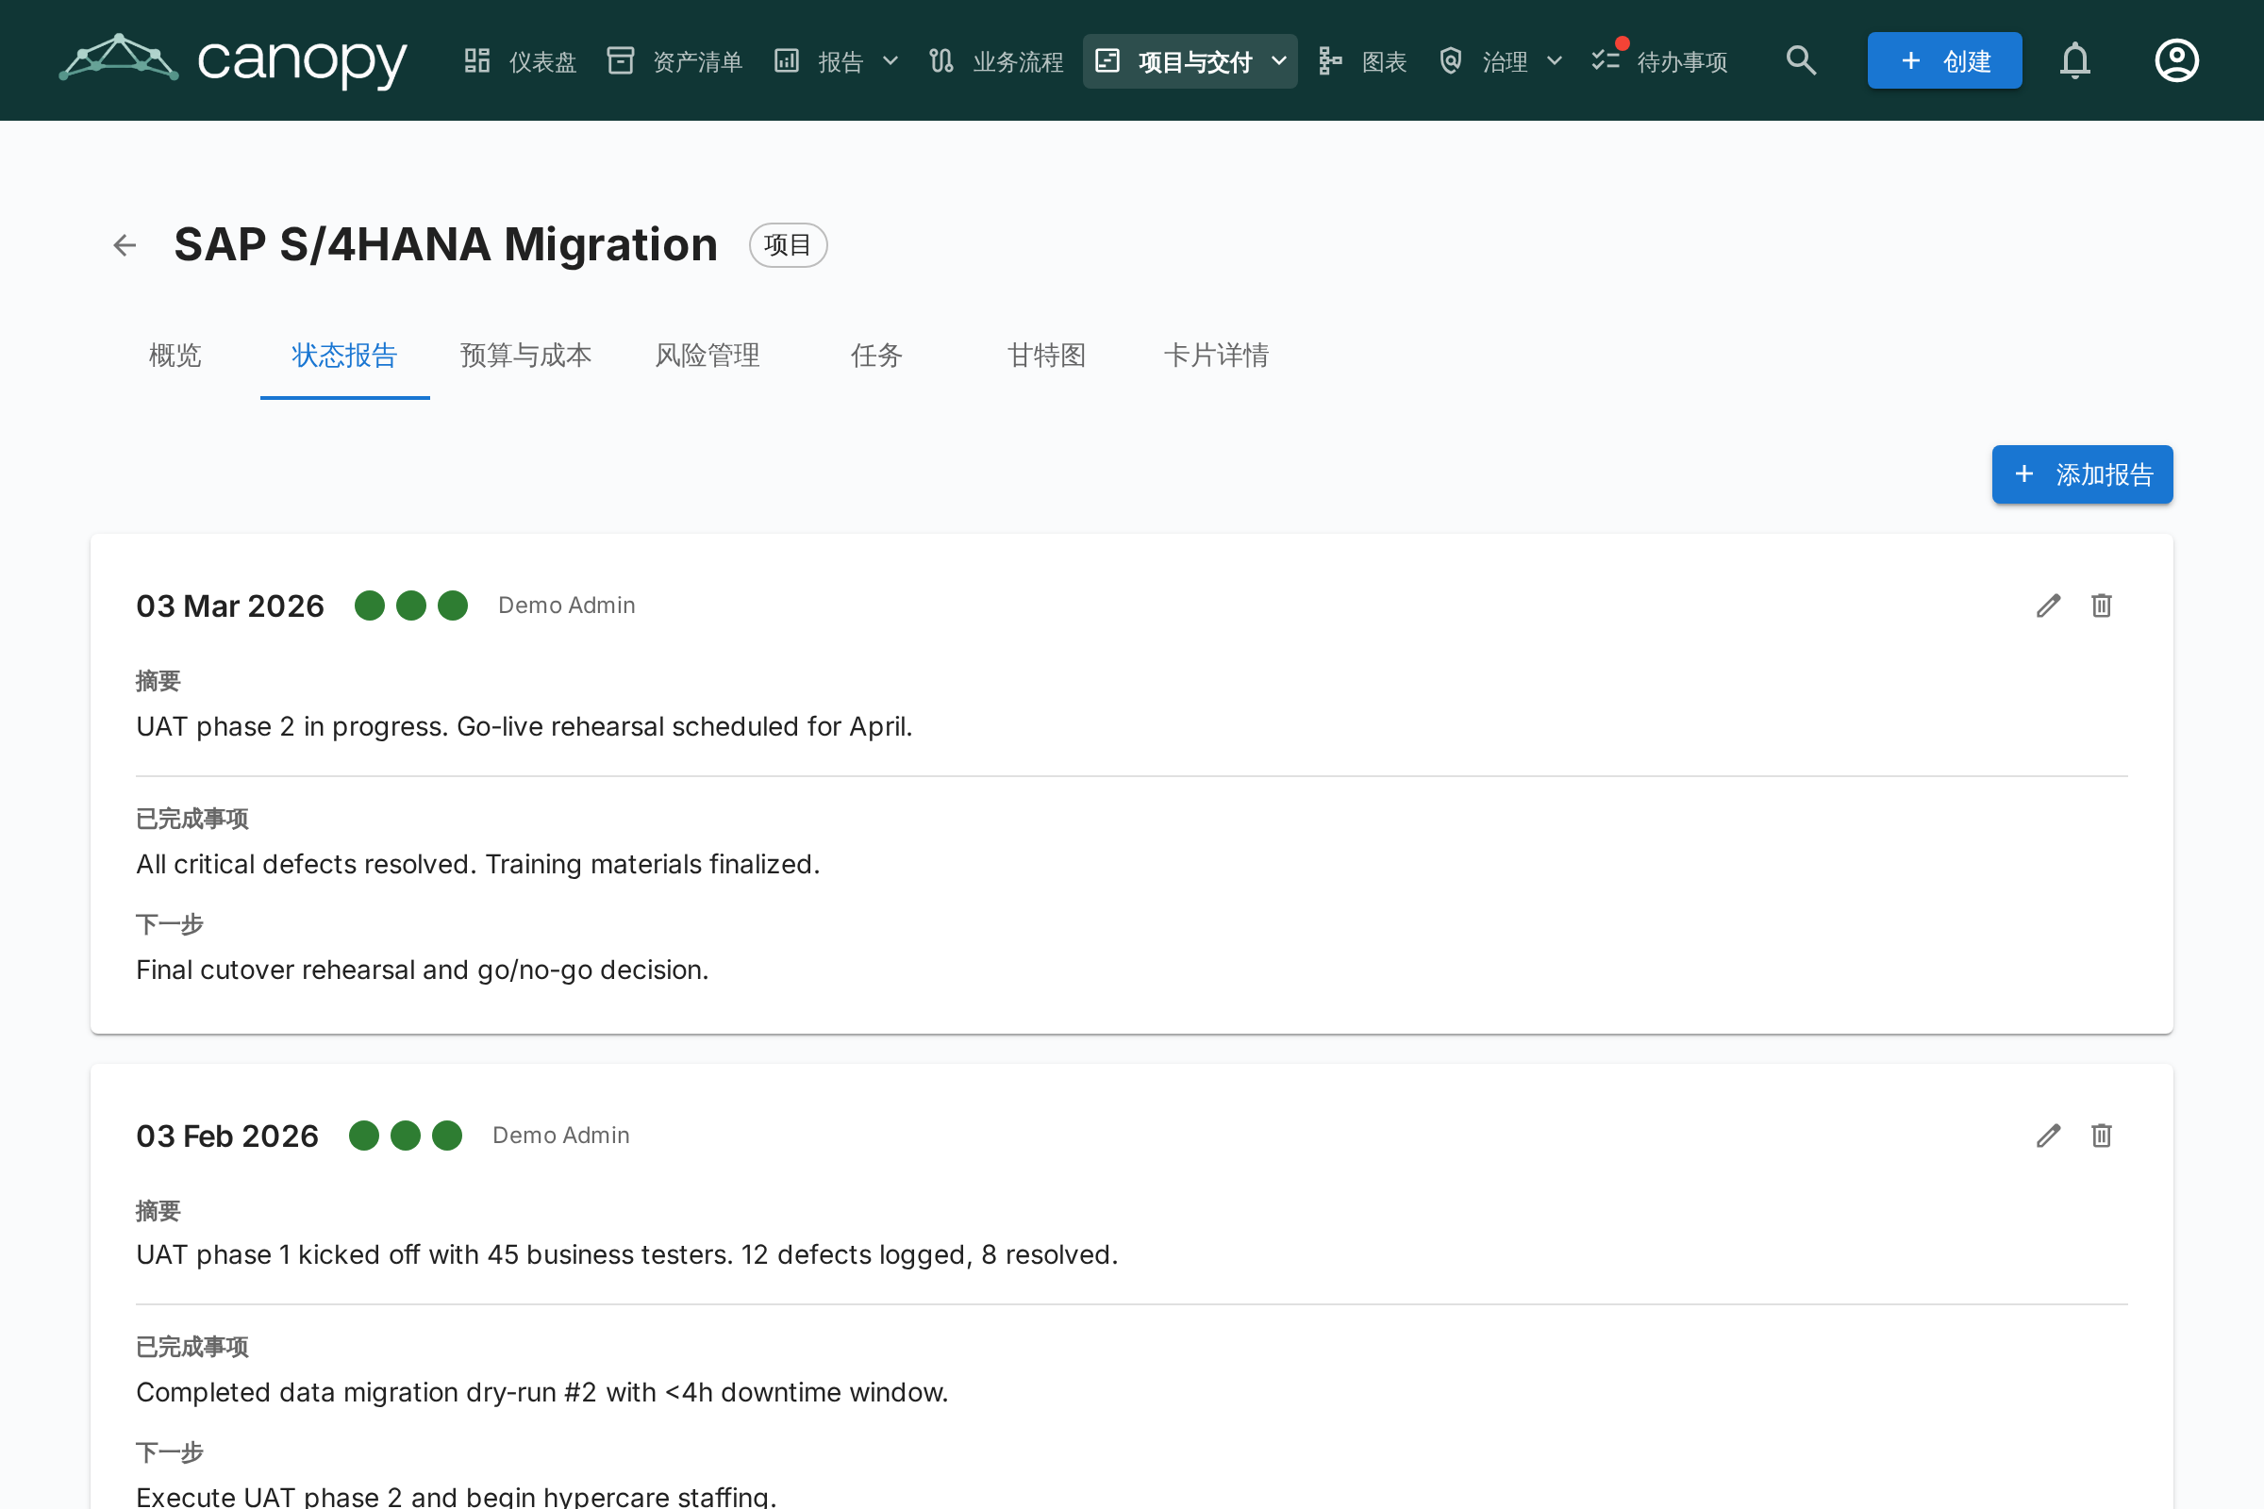The height and width of the screenshot is (1509, 2264).
Task: Click the 添加报告 button
Action: [x=2082, y=474]
